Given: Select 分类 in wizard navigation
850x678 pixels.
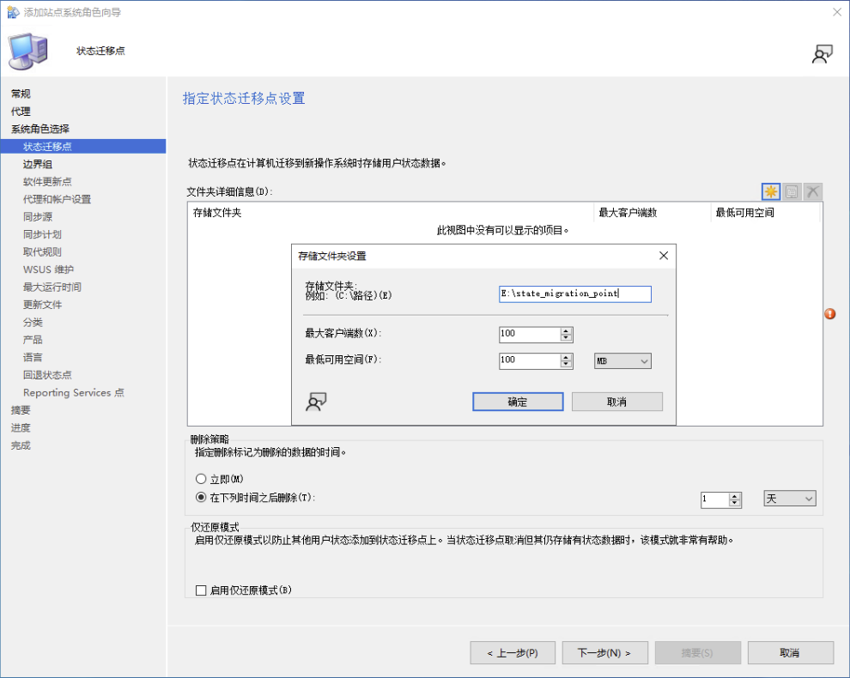Looking at the screenshot, I should [x=33, y=323].
